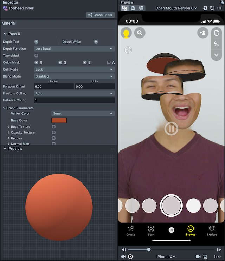Click the flip camera icon

click(216, 33)
